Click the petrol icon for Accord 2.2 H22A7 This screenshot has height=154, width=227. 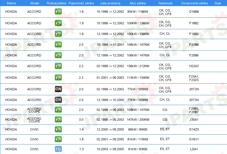[58, 66]
